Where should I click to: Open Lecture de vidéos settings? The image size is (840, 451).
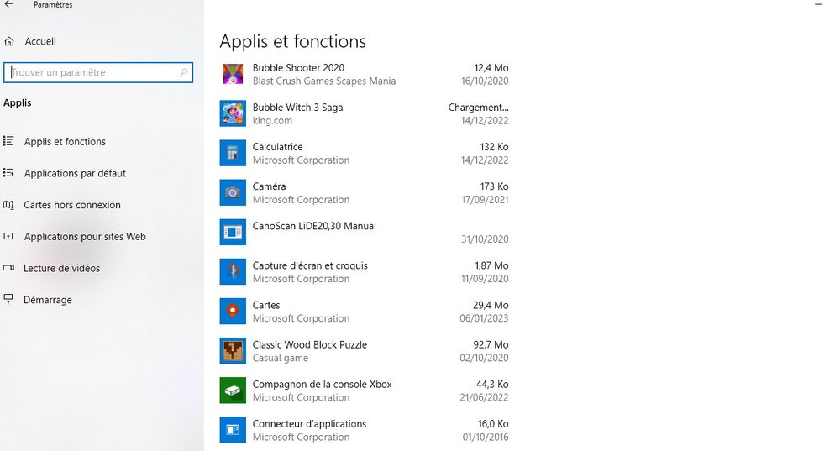61,269
